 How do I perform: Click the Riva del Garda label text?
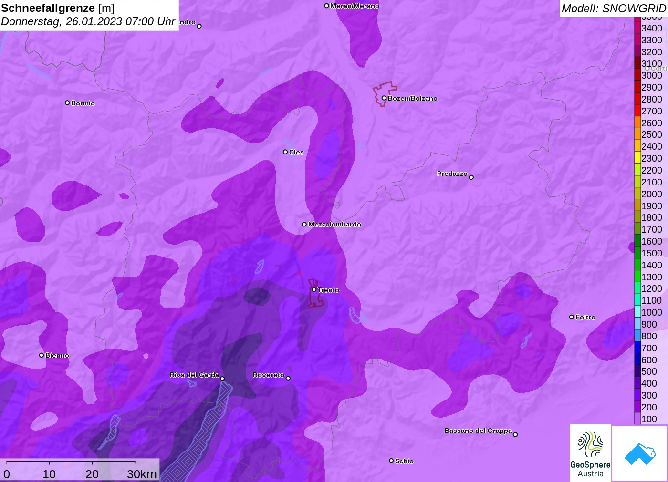click(194, 375)
